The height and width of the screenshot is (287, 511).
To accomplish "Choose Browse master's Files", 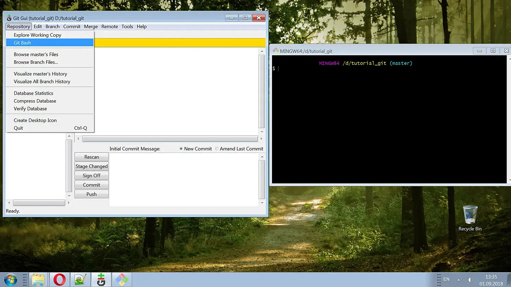I will point(50,54).
